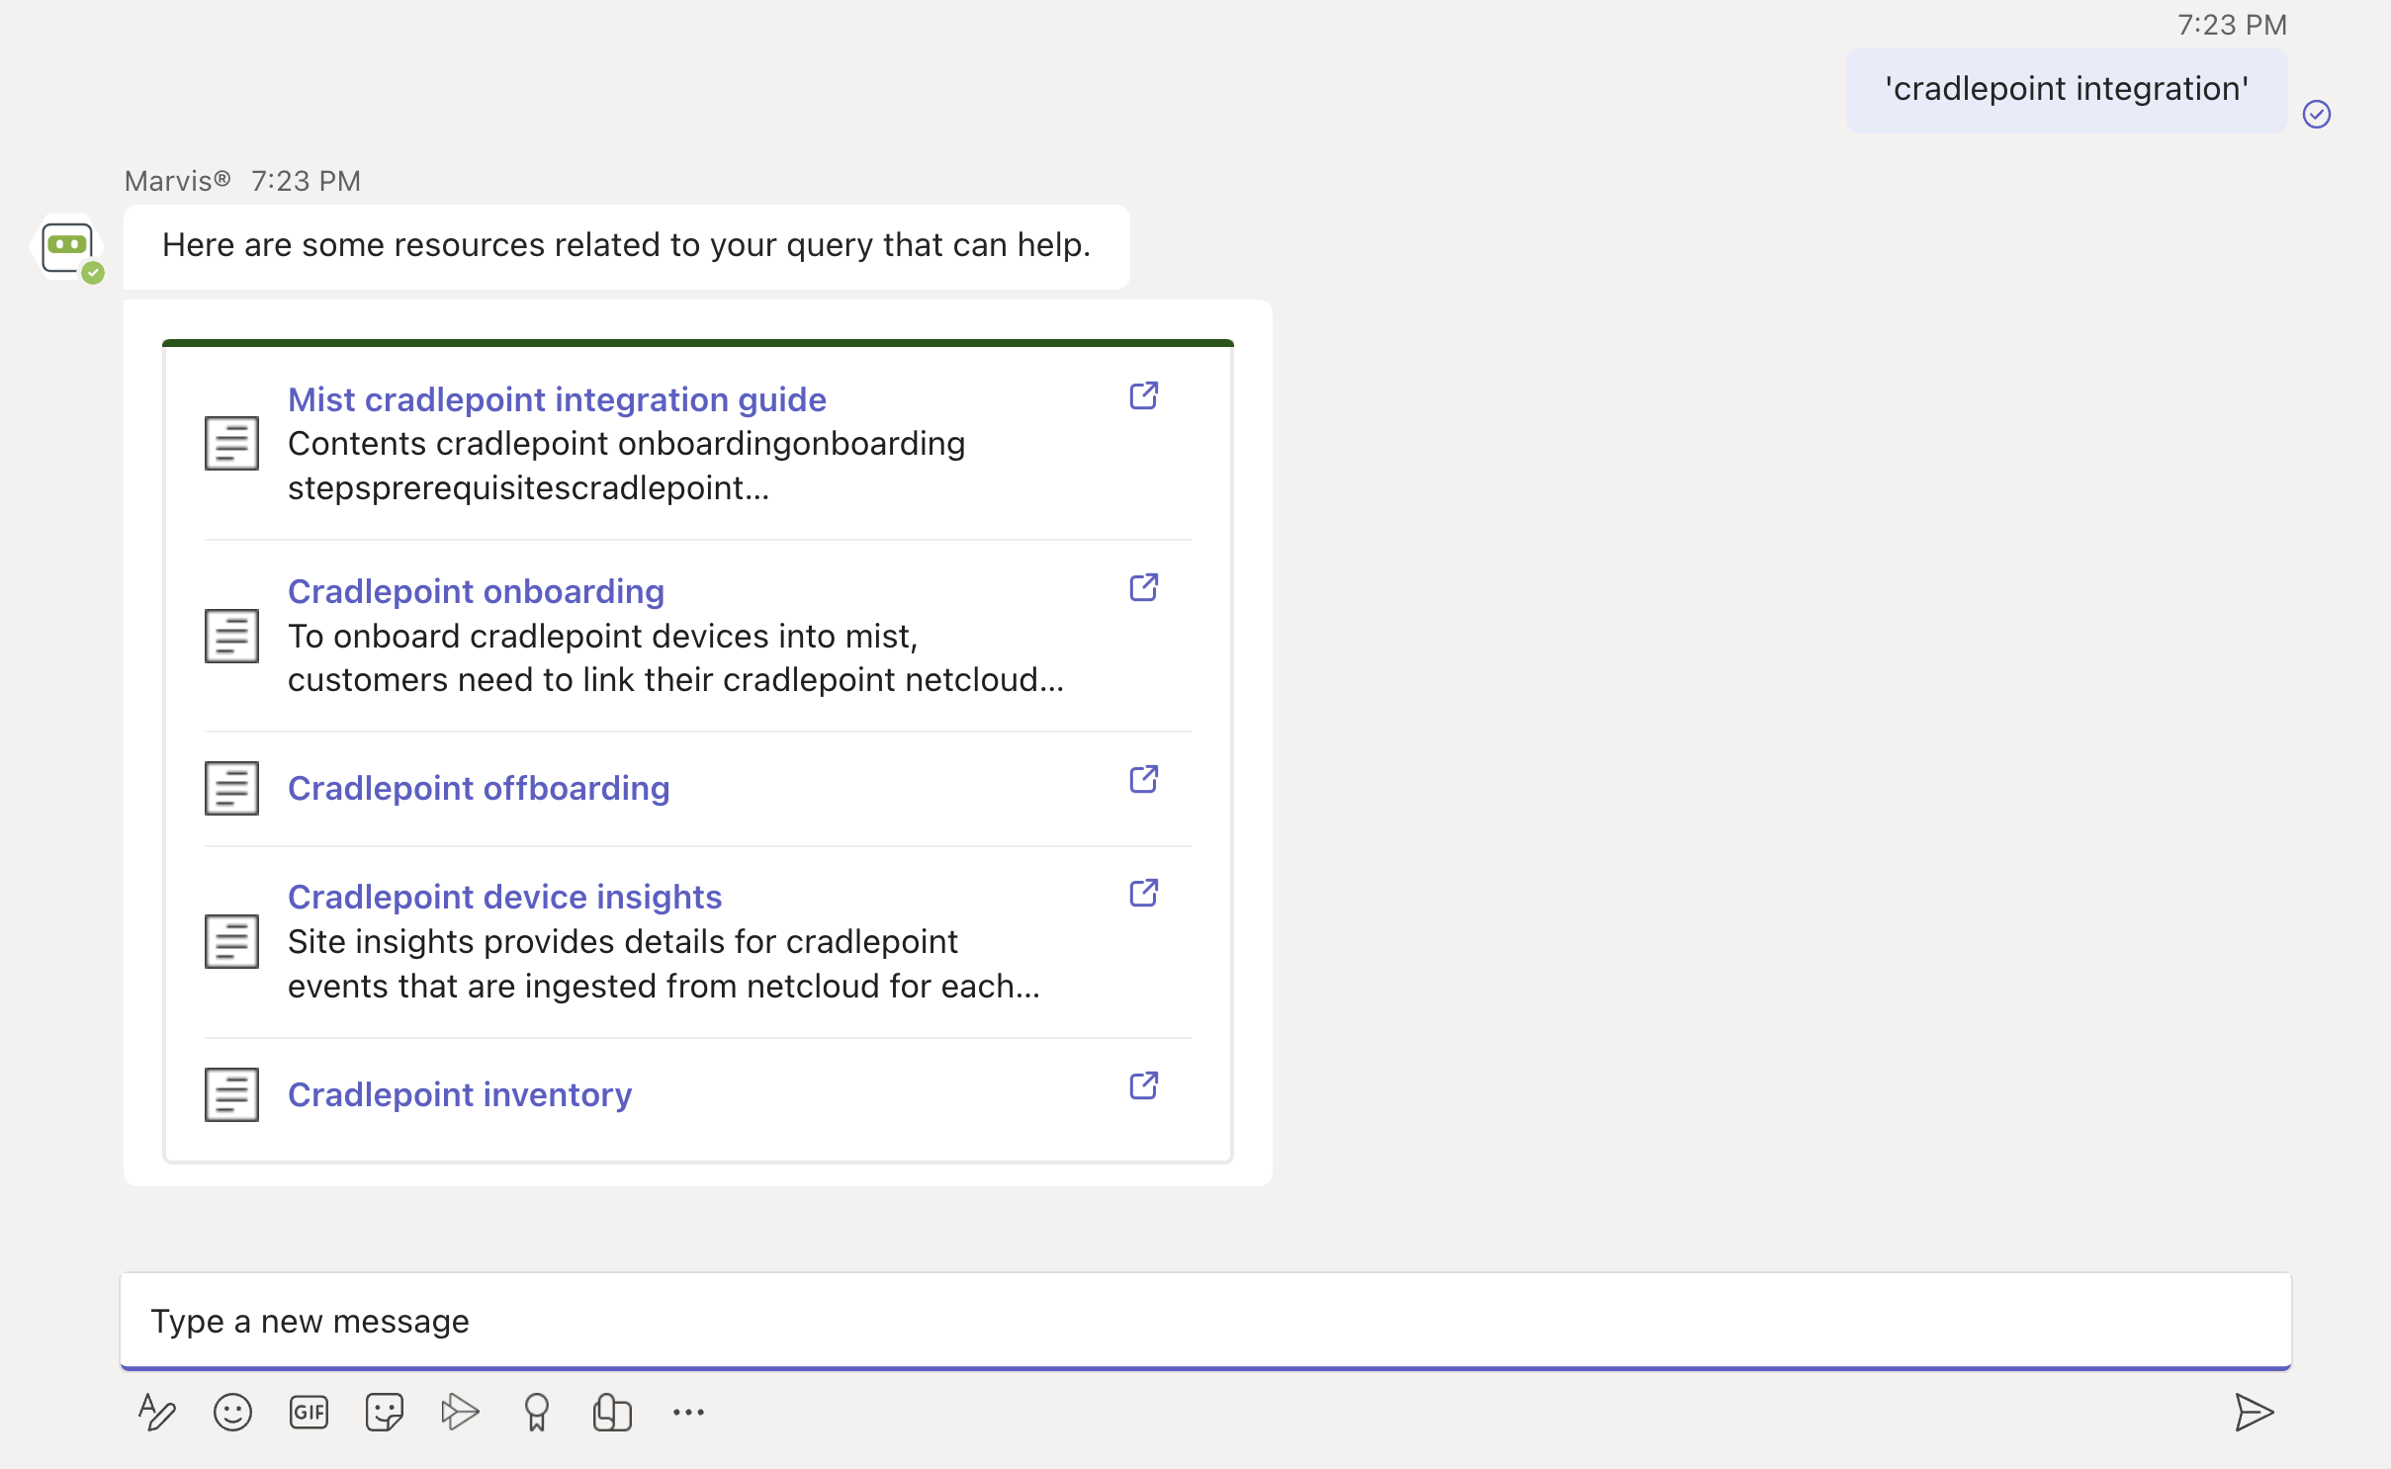Open the emoji picker
This screenshot has width=2391, height=1469.
point(232,1412)
